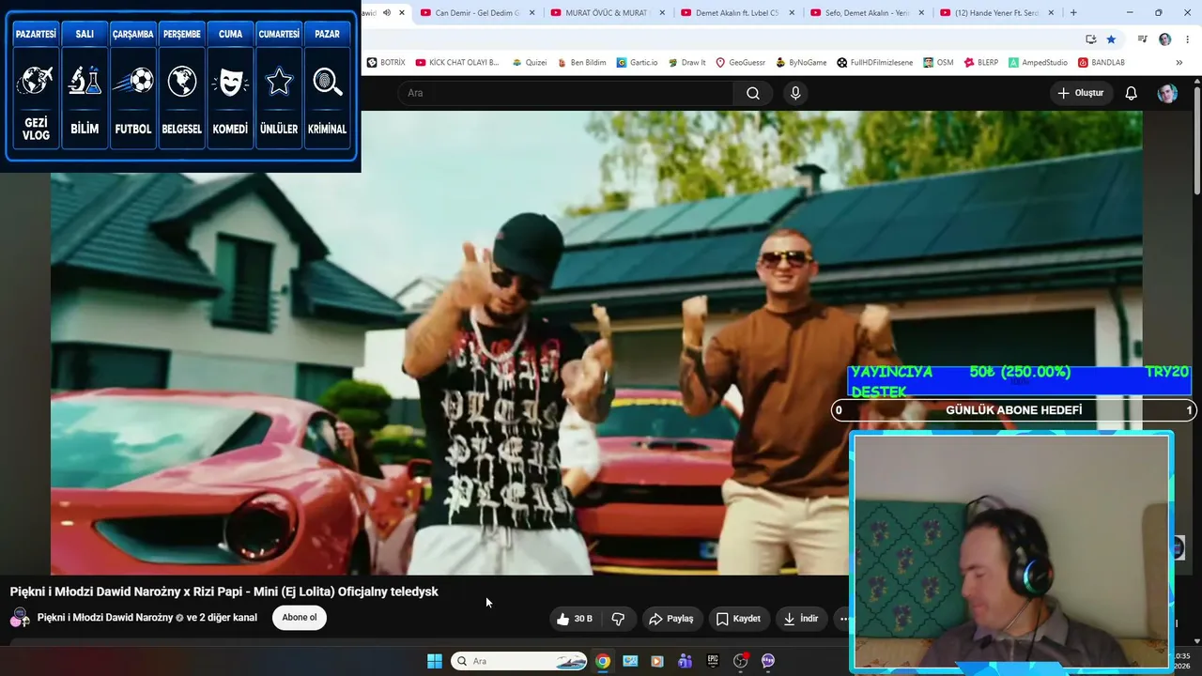Show more bookmarks with the chevron
1202x676 pixels.
[1179, 63]
